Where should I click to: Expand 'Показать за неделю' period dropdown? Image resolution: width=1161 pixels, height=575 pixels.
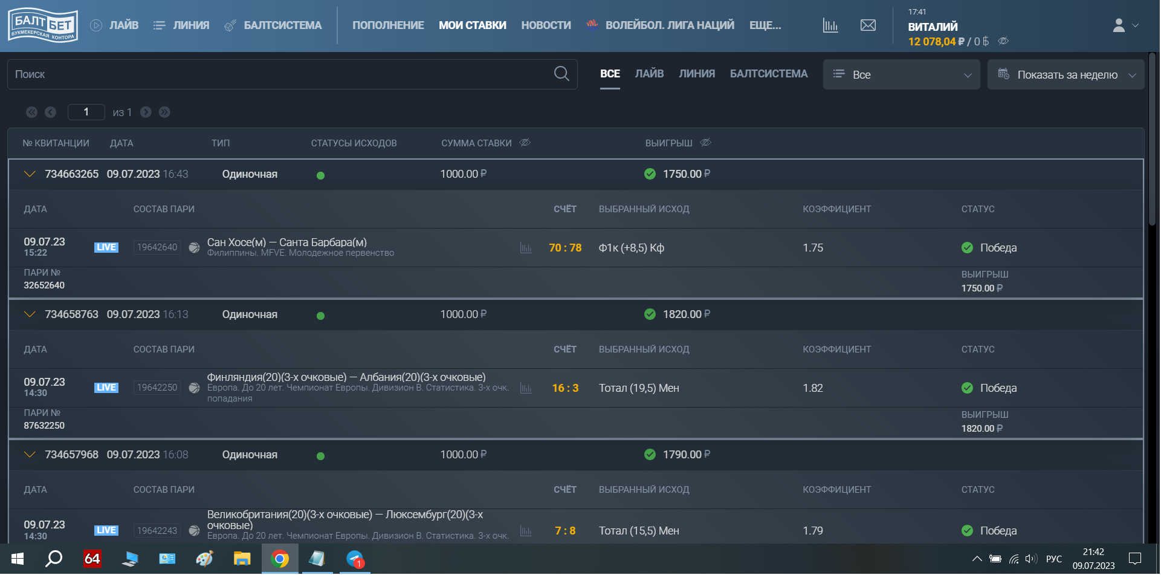point(1066,74)
